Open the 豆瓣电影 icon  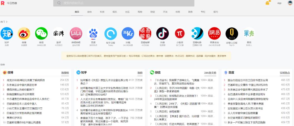tap(197, 33)
